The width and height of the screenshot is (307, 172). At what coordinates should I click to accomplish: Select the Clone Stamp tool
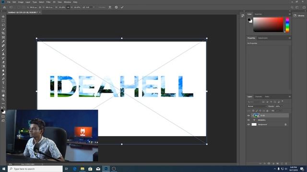(x=3, y=54)
